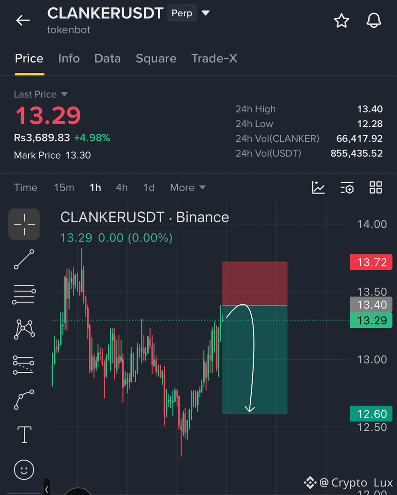This screenshot has height=495, width=397.
Task: Switch to the Trade-X tab
Action: coord(214,58)
